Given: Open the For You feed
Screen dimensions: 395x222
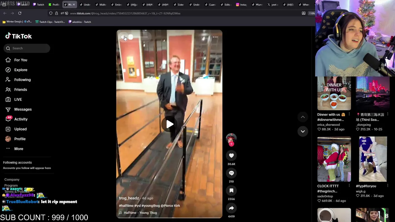Looking at the screenshot, I should click(x=16, y=60).
